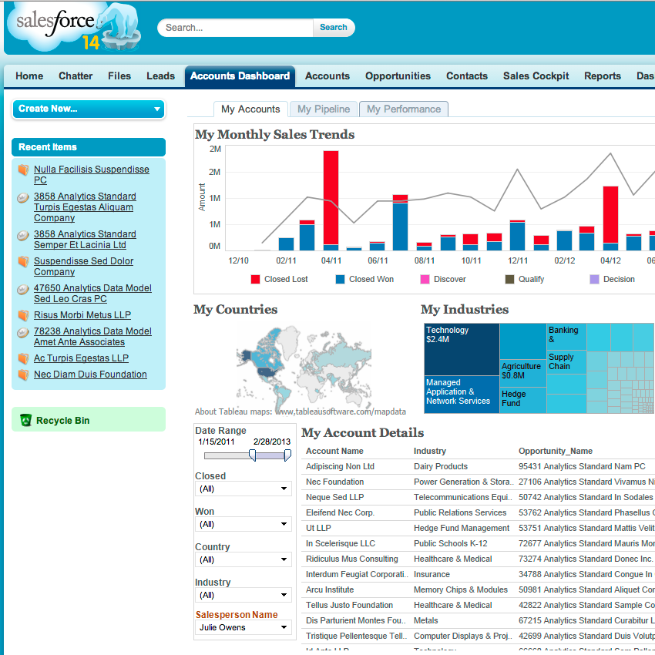This screenshot has height=655, width=655.
Task: Open the Industry filter dropdown
Action: 244,595
